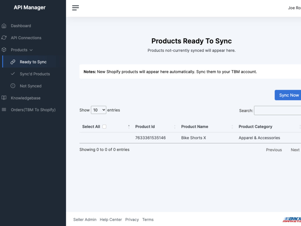Screen dimensions: 301x226
Task: Focus the Search input field
Action: coord(278,111)
